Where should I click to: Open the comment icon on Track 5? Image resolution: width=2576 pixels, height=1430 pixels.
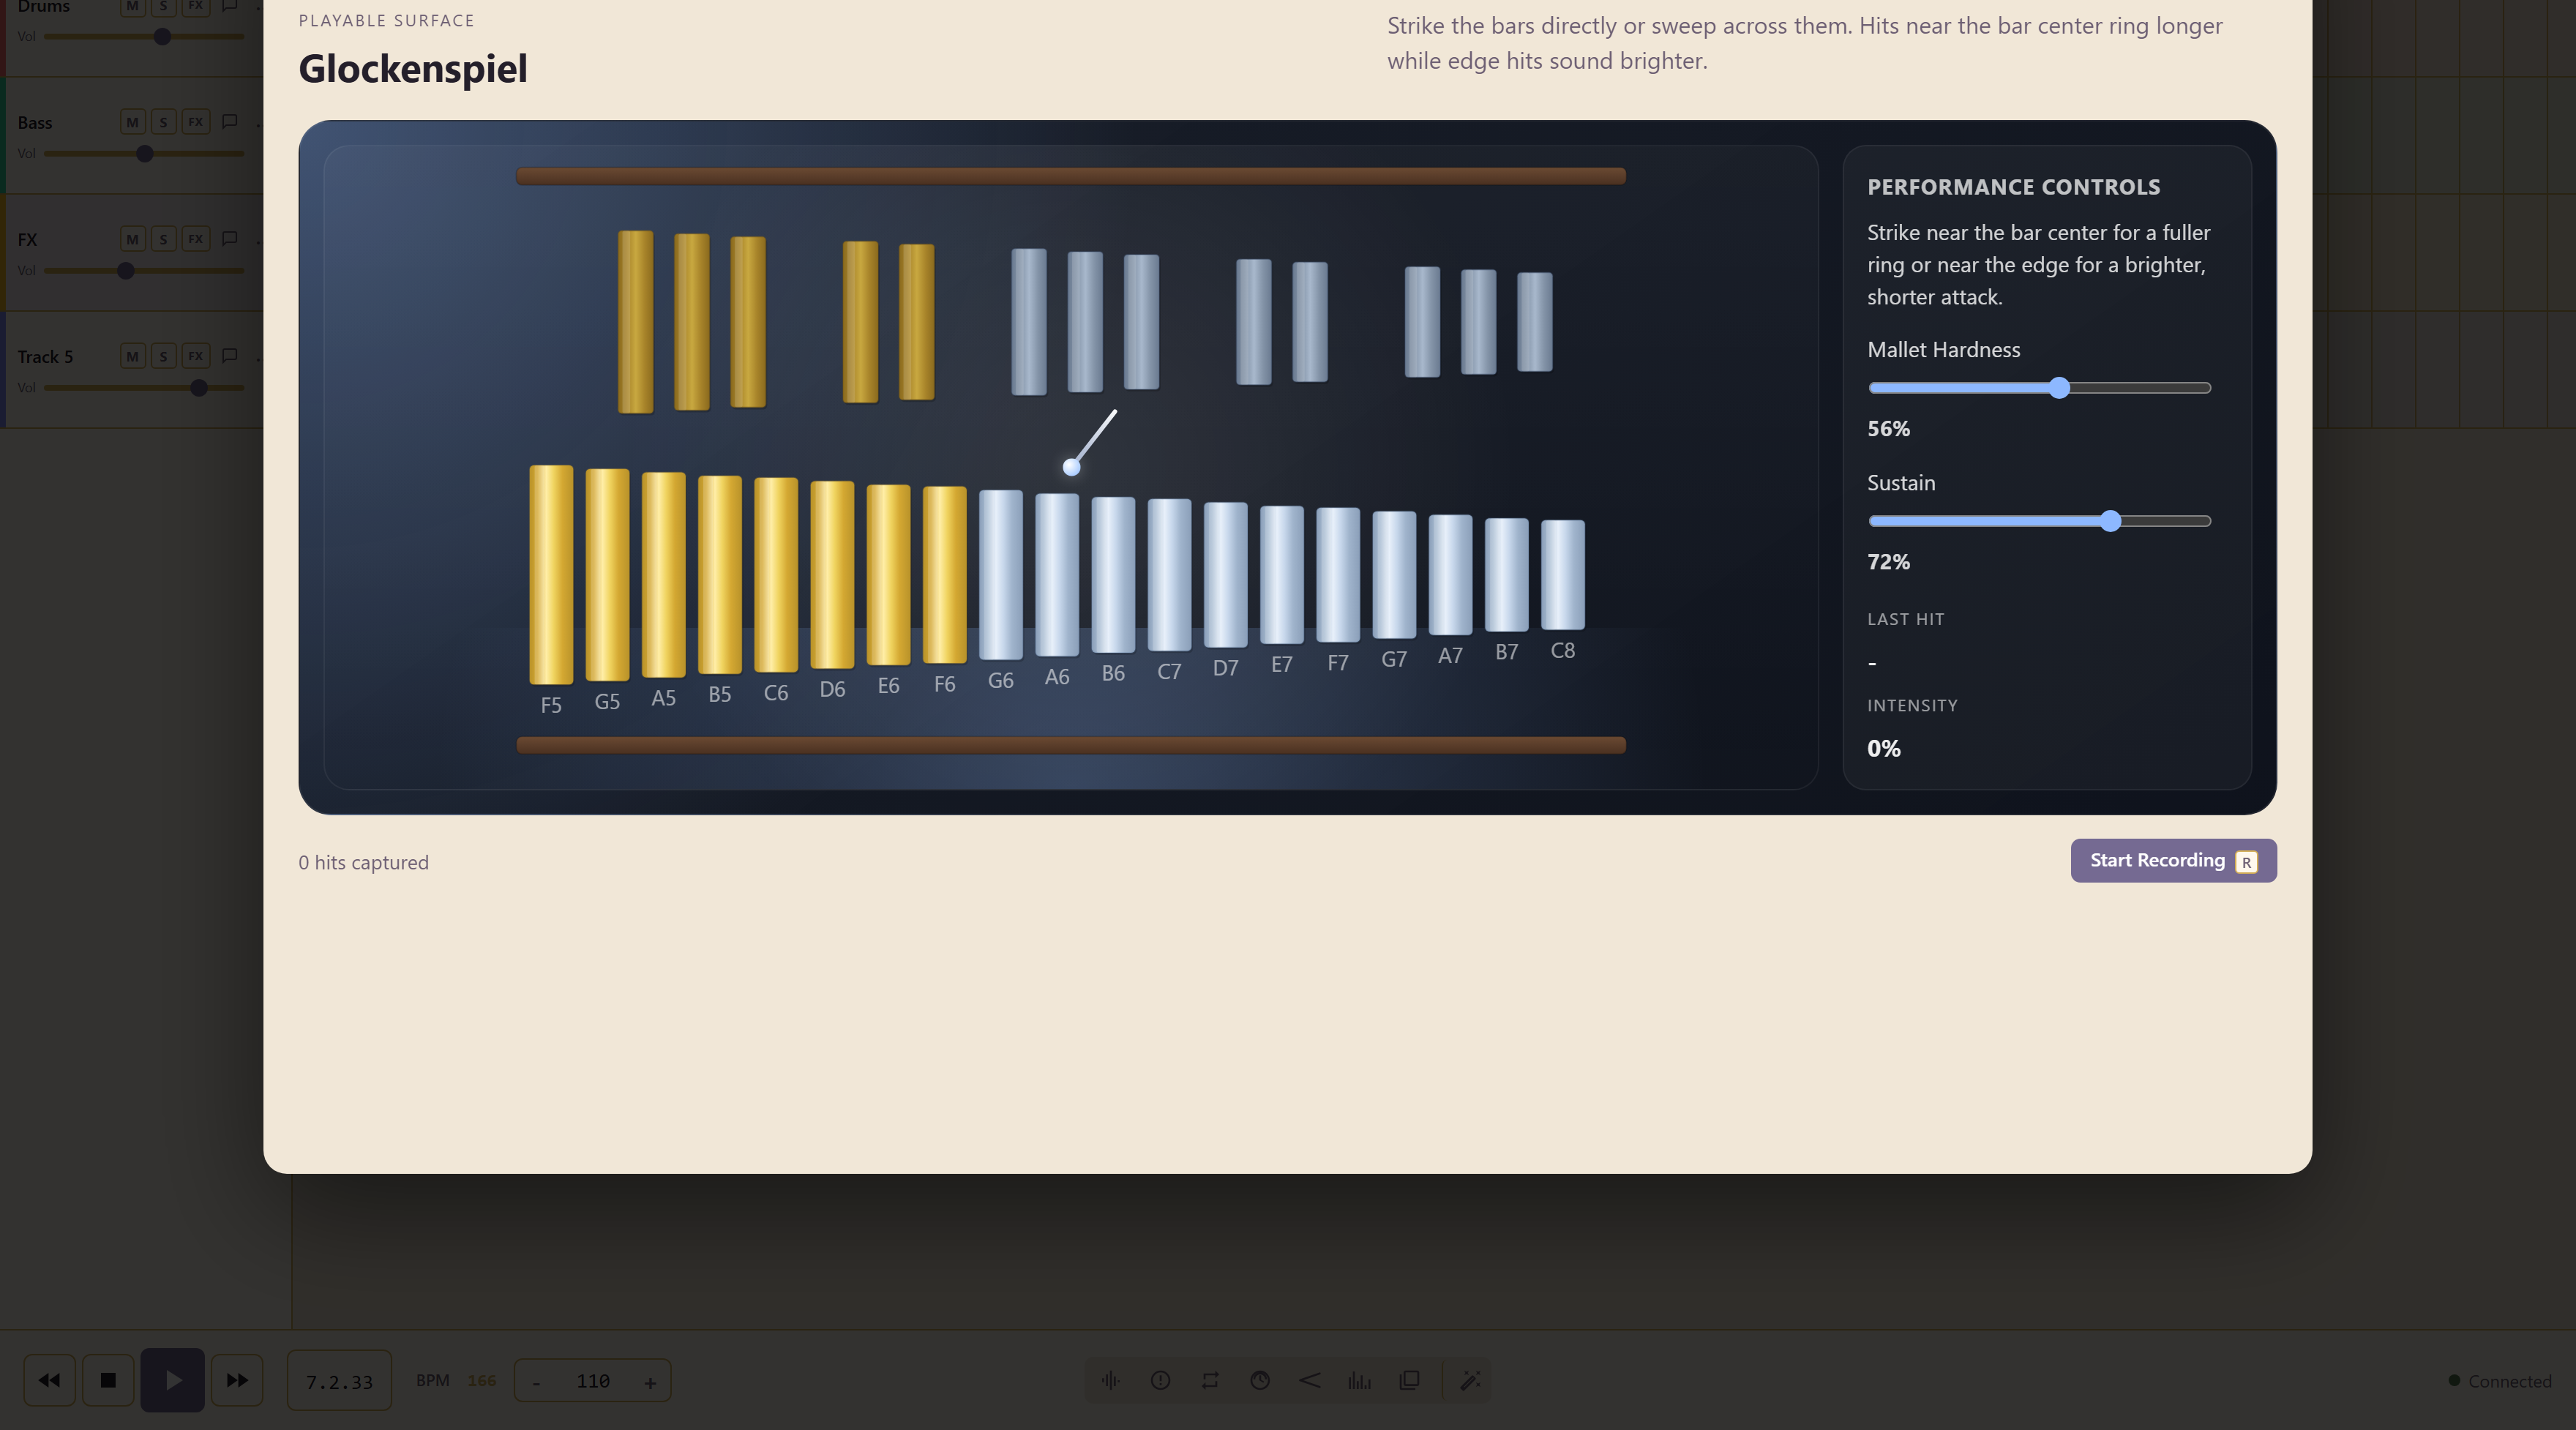(230, 356)
